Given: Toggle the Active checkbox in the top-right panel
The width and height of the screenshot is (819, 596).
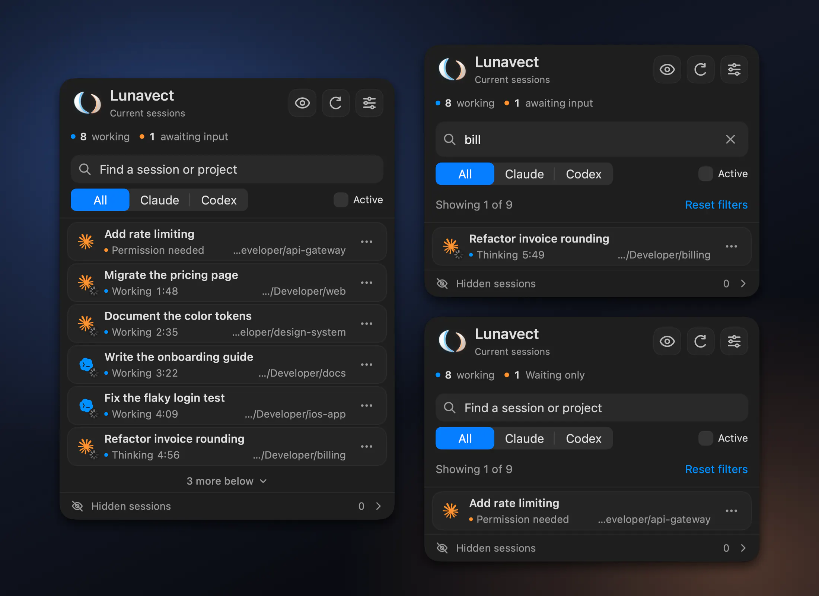Looking at the screenshot, I should coord(705,174).
